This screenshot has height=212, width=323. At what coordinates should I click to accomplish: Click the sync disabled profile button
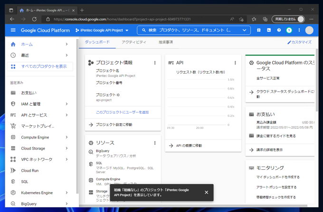point(288,19)
